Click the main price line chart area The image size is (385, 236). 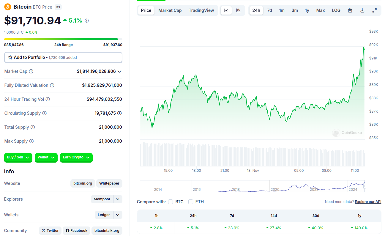click(252, 86)
